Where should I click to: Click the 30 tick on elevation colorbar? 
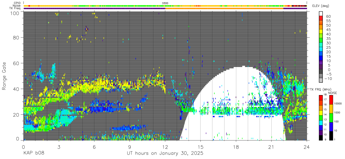point(328,43)
